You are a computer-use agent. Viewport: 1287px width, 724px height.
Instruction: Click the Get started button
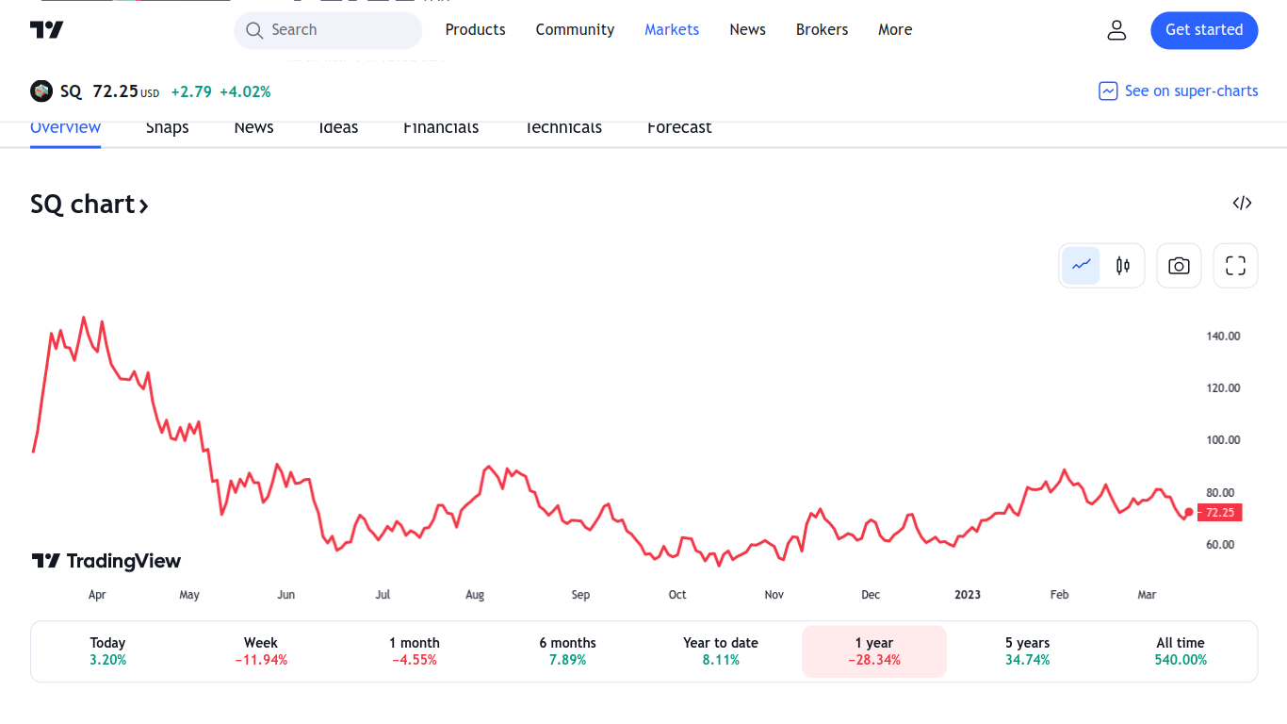pos(1204,30)
